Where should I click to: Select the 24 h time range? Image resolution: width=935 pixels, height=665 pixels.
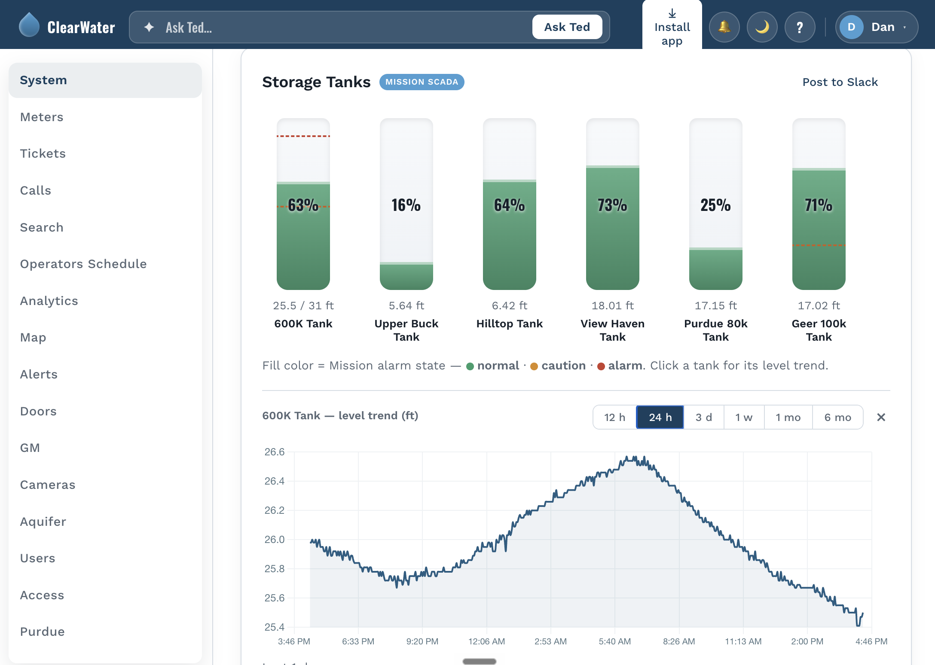tap(660, 417)
